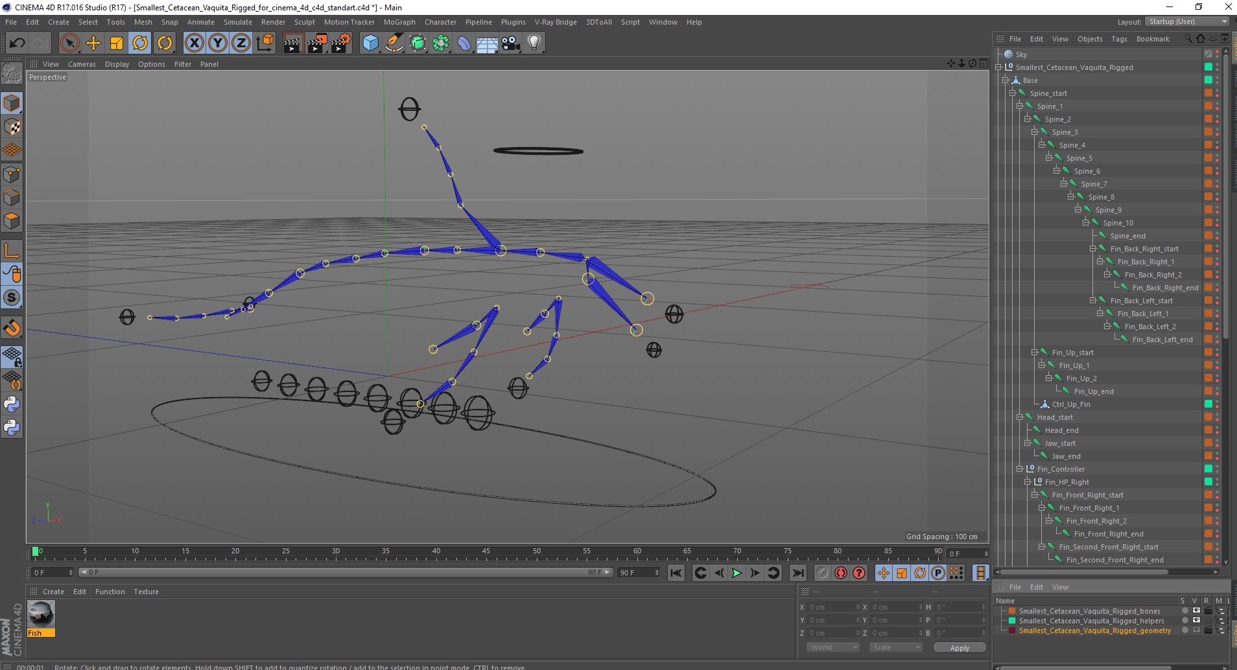Select the Fish material thumbnail
The width and height of the screenshot is (1237, 670).
pyautogui.click(x=41, y=618)
